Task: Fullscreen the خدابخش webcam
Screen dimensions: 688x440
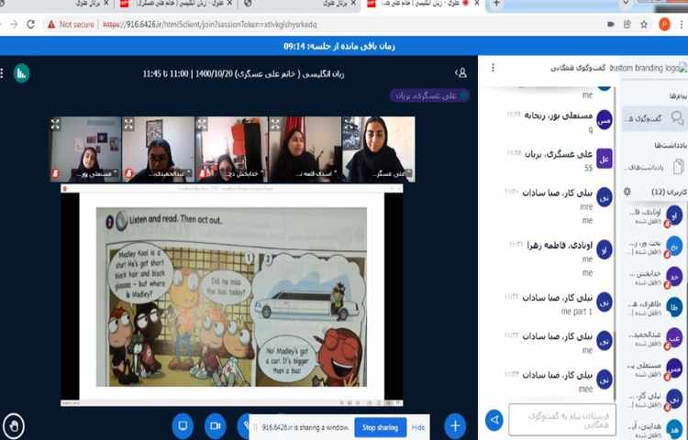Action: pyautogui.click(x=202, y=125)
